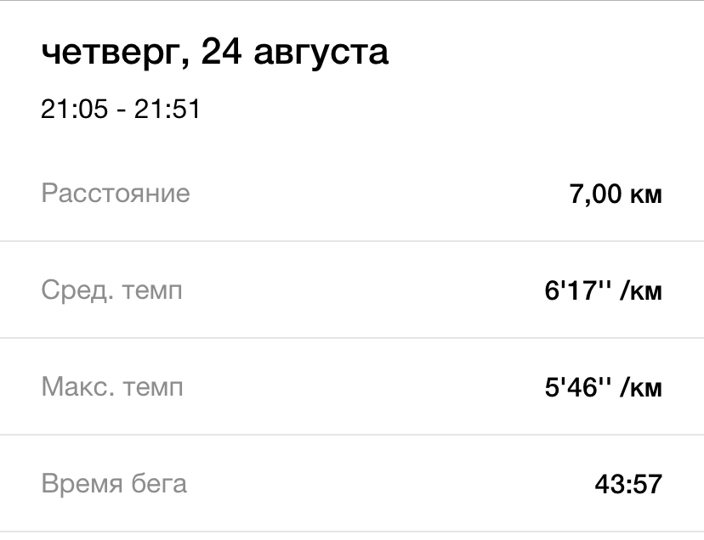The image size is (704, 540).
Task: Select the Макс. темп label
Action: tap(112, 386)
